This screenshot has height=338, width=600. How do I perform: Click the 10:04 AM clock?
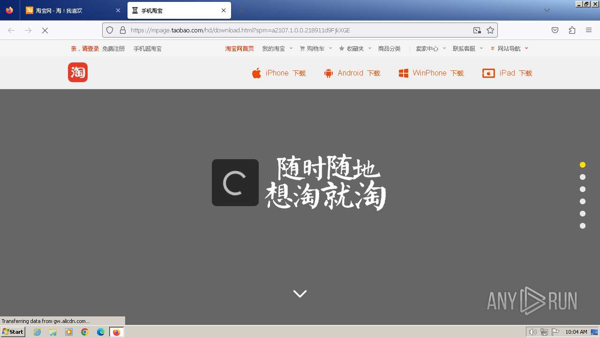tap(576, 332)
